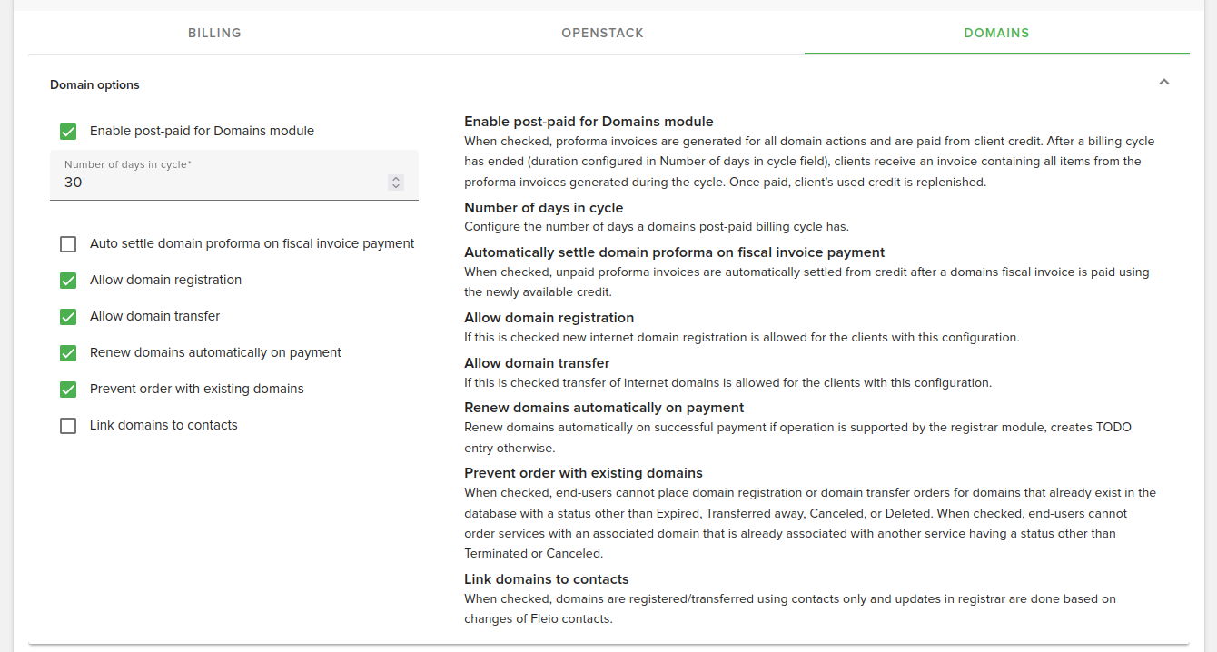Disable "Enable post-paid for Domains module"
Image resolution: width=1217 pixels, height=652 pixels.
tap(68, 131)
